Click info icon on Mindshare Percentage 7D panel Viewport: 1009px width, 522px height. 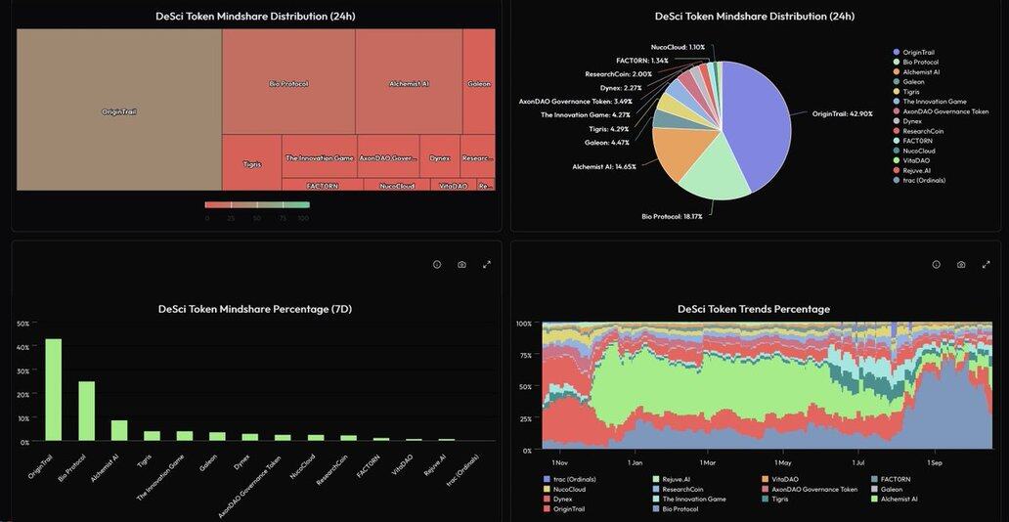click(x=436, y=265)
